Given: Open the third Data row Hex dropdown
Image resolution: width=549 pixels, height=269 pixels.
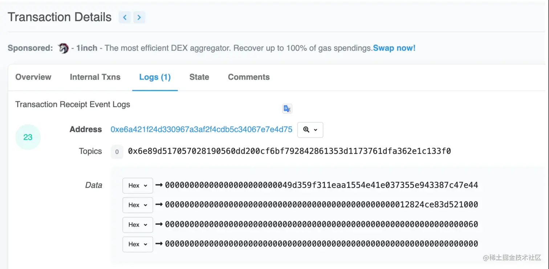Looking at the screenshot, I should tap(138, 225).
